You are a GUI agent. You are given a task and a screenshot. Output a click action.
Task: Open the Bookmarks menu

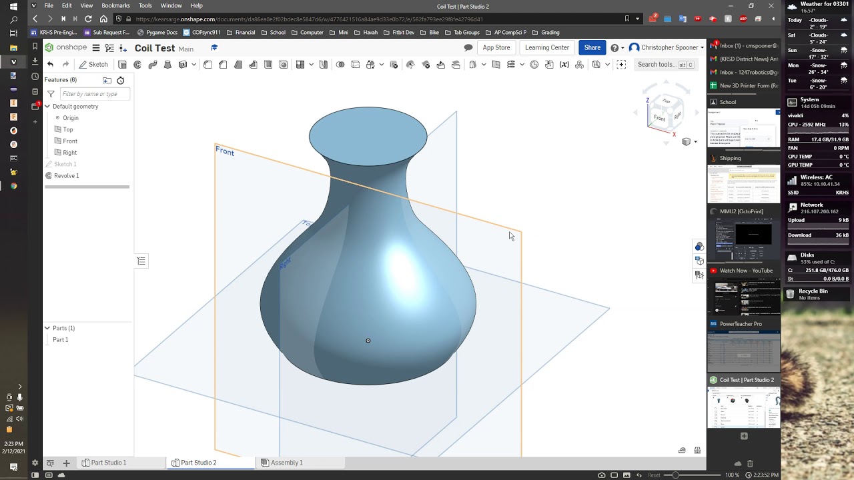click(x=115, y=6)
